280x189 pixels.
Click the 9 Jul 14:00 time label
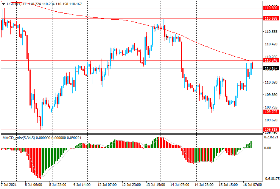point(82,184)
